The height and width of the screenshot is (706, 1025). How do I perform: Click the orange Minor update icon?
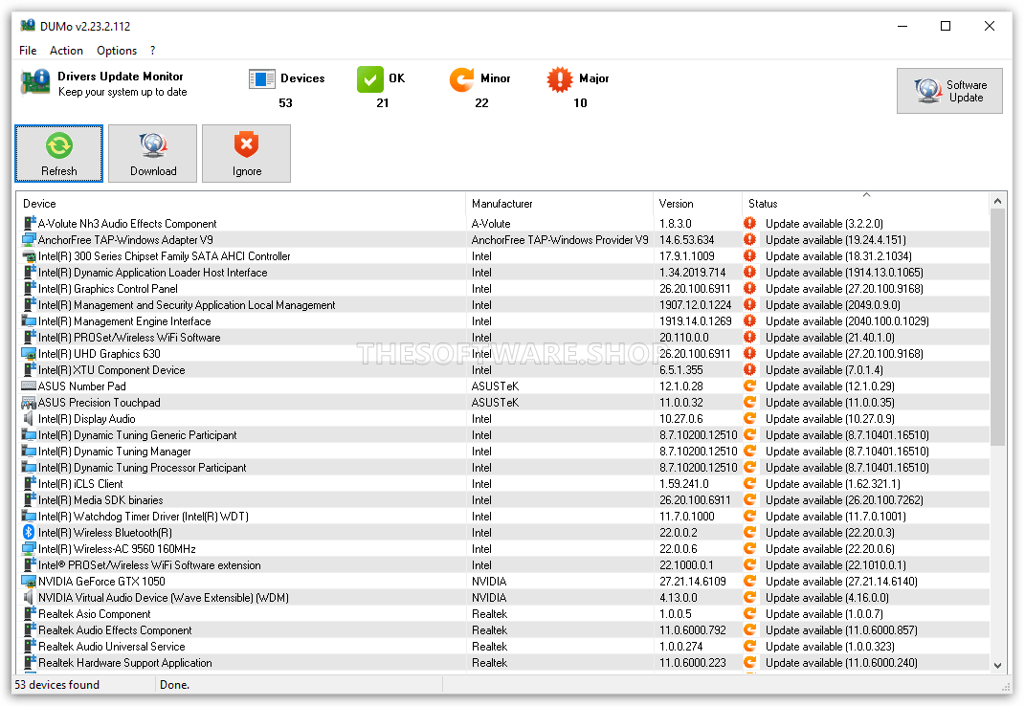[461, 79]
